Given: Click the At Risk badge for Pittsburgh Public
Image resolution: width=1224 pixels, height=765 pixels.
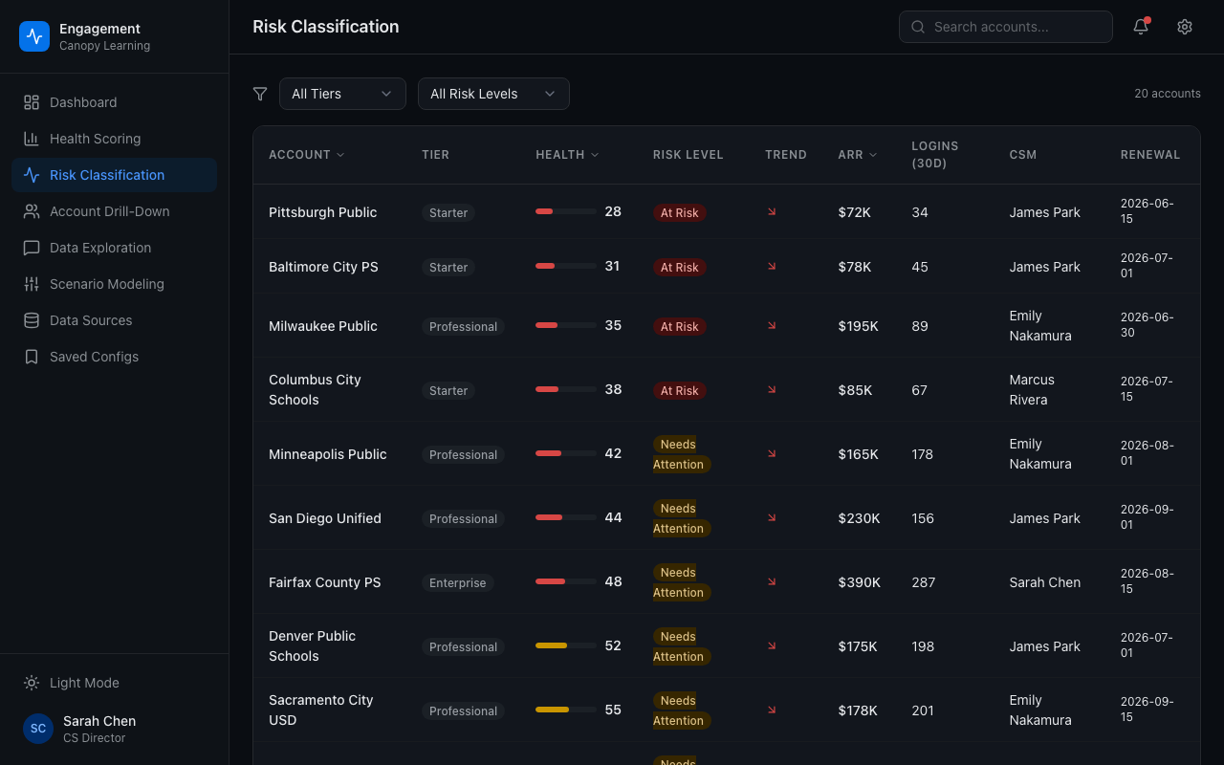Looking at the screenshot, I should (680, 212).
